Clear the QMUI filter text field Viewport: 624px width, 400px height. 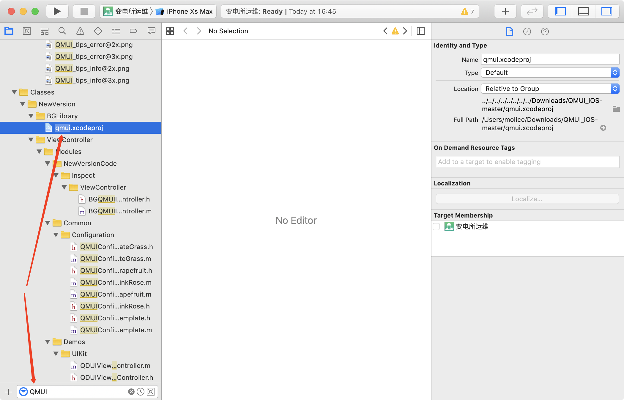pos(131,392)
